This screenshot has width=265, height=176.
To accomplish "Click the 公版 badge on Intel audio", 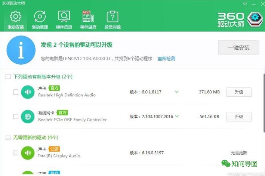I will click(54, 149).
